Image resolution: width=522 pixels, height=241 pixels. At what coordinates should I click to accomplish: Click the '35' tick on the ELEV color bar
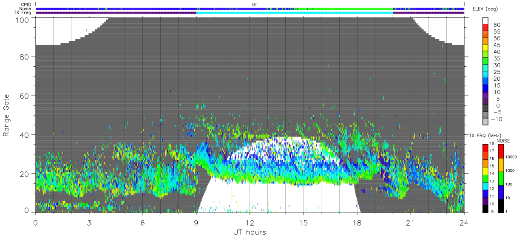pos(497,58)
